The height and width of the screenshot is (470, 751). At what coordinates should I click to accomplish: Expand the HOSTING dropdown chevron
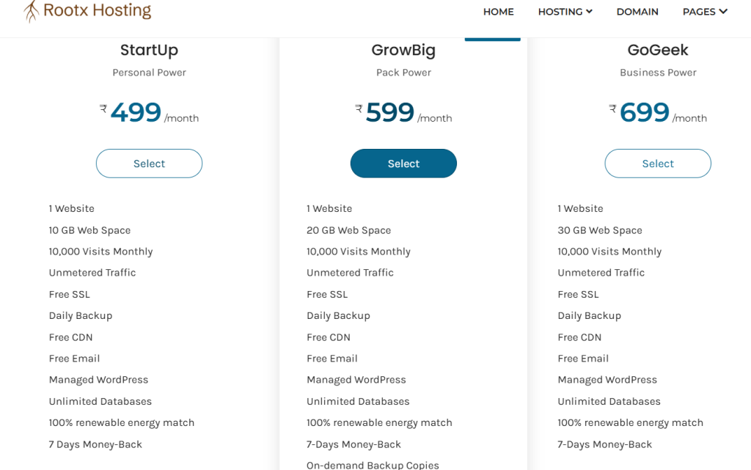click(x=589, y=11)
